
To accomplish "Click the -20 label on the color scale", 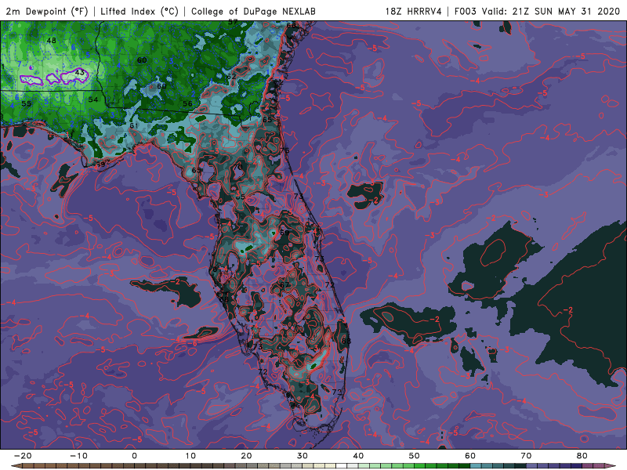I will (x=23, y=456).
